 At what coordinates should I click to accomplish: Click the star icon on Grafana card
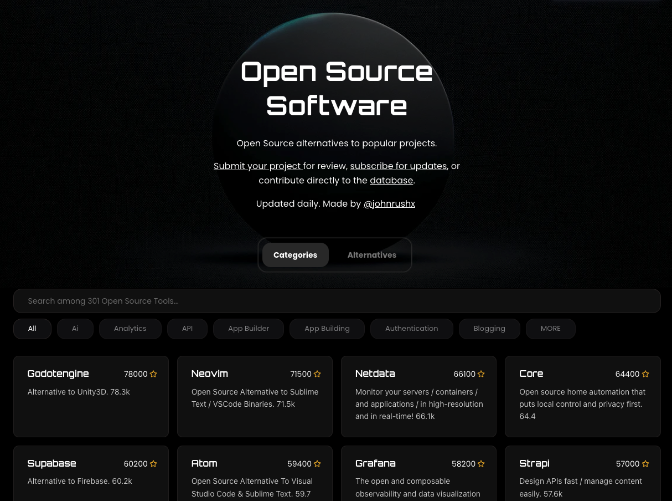pyautogui.click(x=481, y=464)
